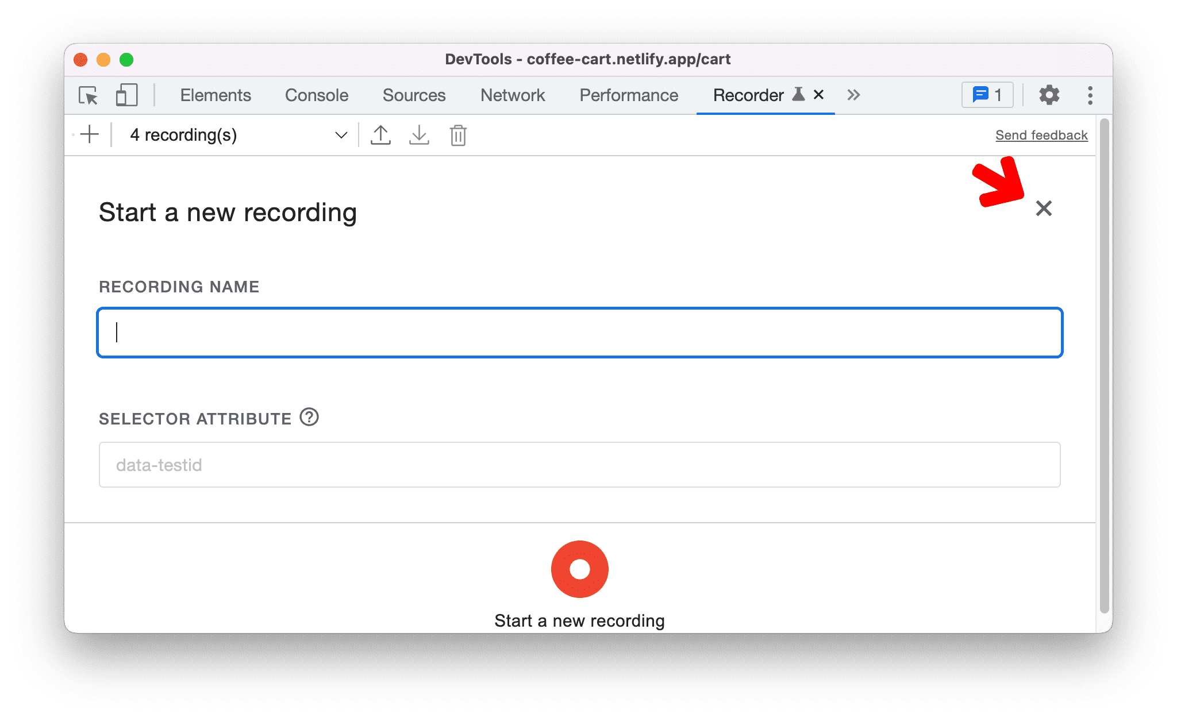Click the import/download recording icon

point(420,136)
